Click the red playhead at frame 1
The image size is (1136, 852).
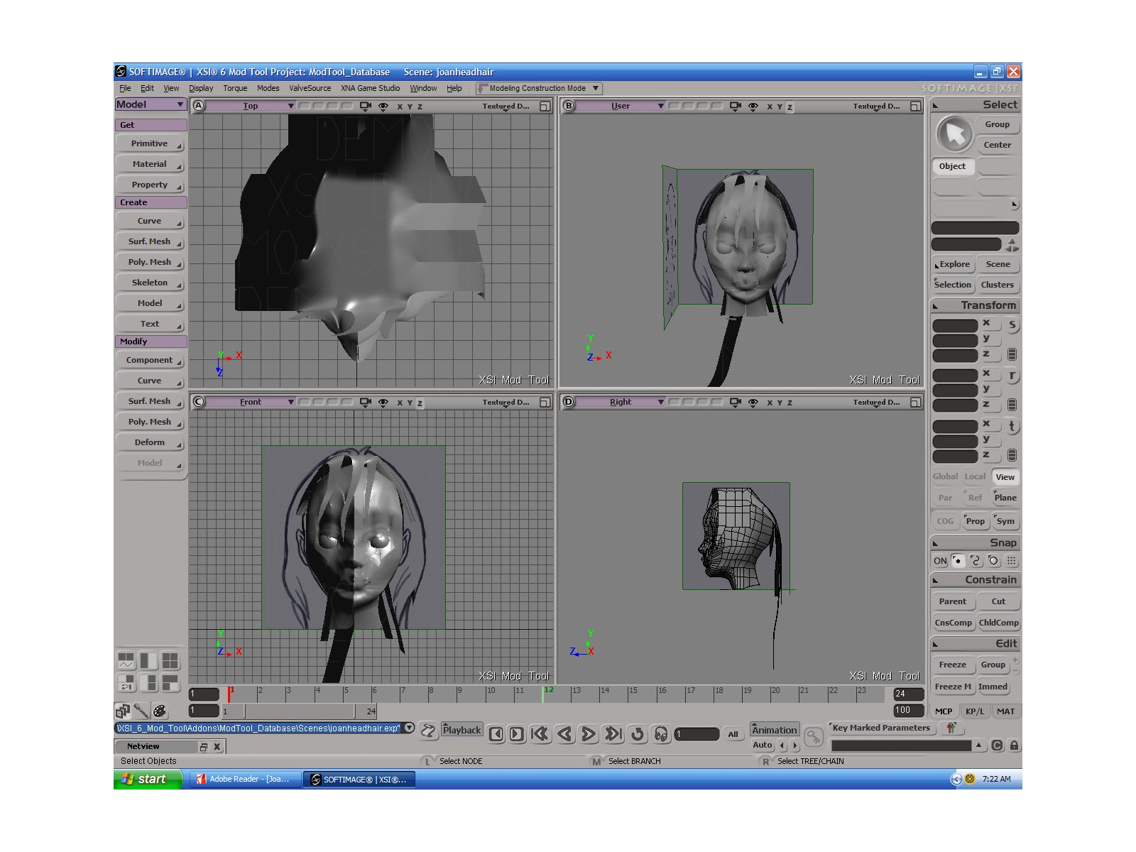click(x=229, y=694)
